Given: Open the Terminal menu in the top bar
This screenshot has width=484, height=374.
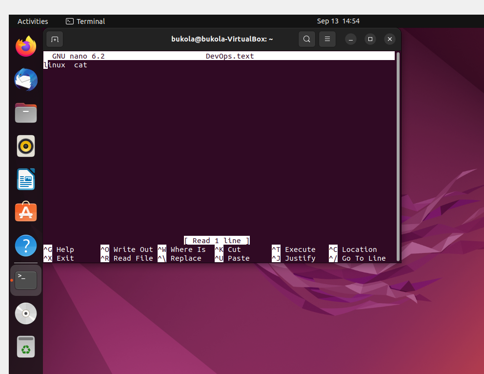Looking at the screenshot, I should tap(85, 21).
